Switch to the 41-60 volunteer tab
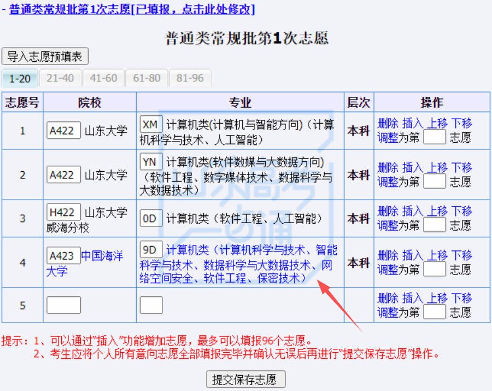Image resolution: width=492 pixels, height=391 pixels. 103,78
